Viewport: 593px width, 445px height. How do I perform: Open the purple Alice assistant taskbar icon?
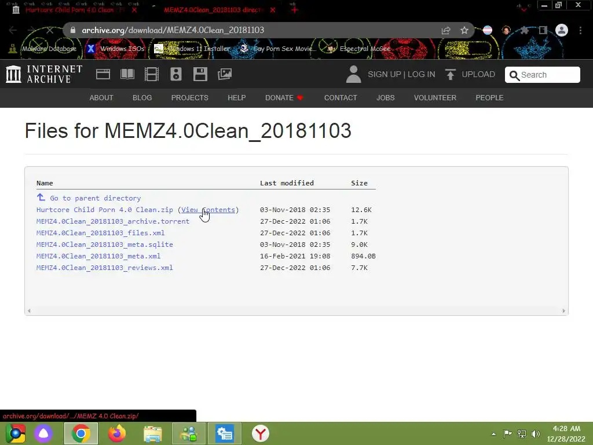43,433
